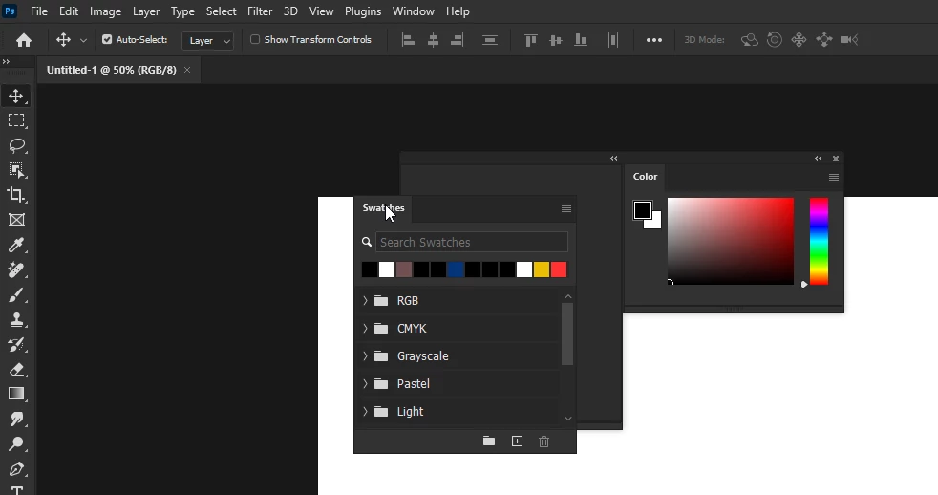Image resolution: width=938 pixels, height=495 pixels.
Task: Switch to the Swatches panel tab
Action: (383, 208)
